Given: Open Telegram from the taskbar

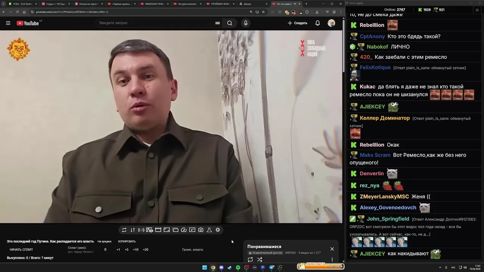Looking at the screenshot, I should (x=271, y=267).
